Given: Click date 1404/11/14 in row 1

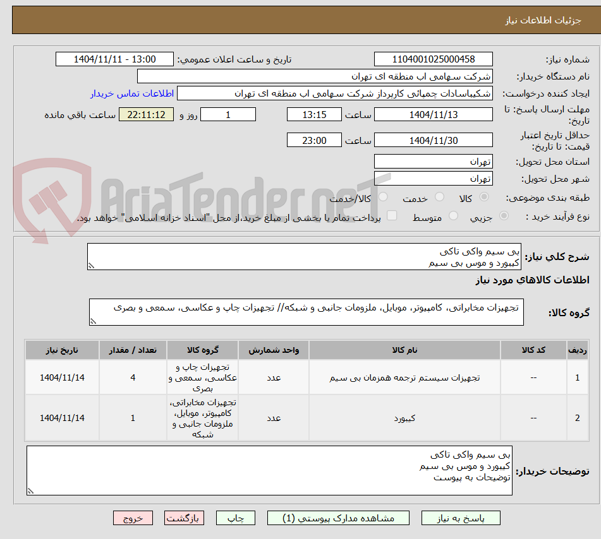Looking at the screenshot, I should [62, 377].
